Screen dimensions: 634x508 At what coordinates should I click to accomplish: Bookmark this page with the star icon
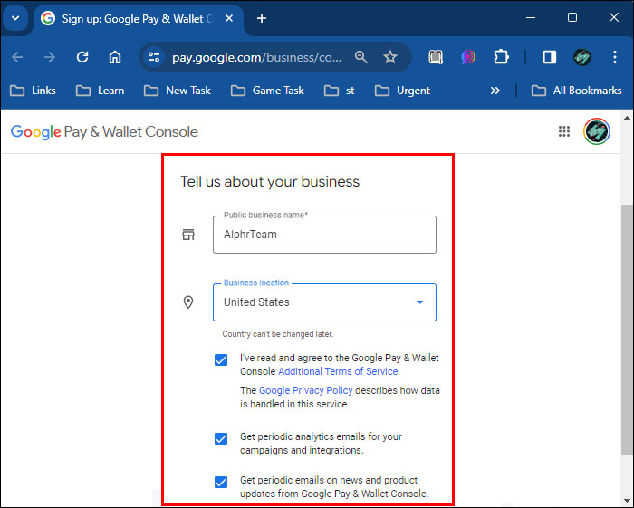coord(390,57)
